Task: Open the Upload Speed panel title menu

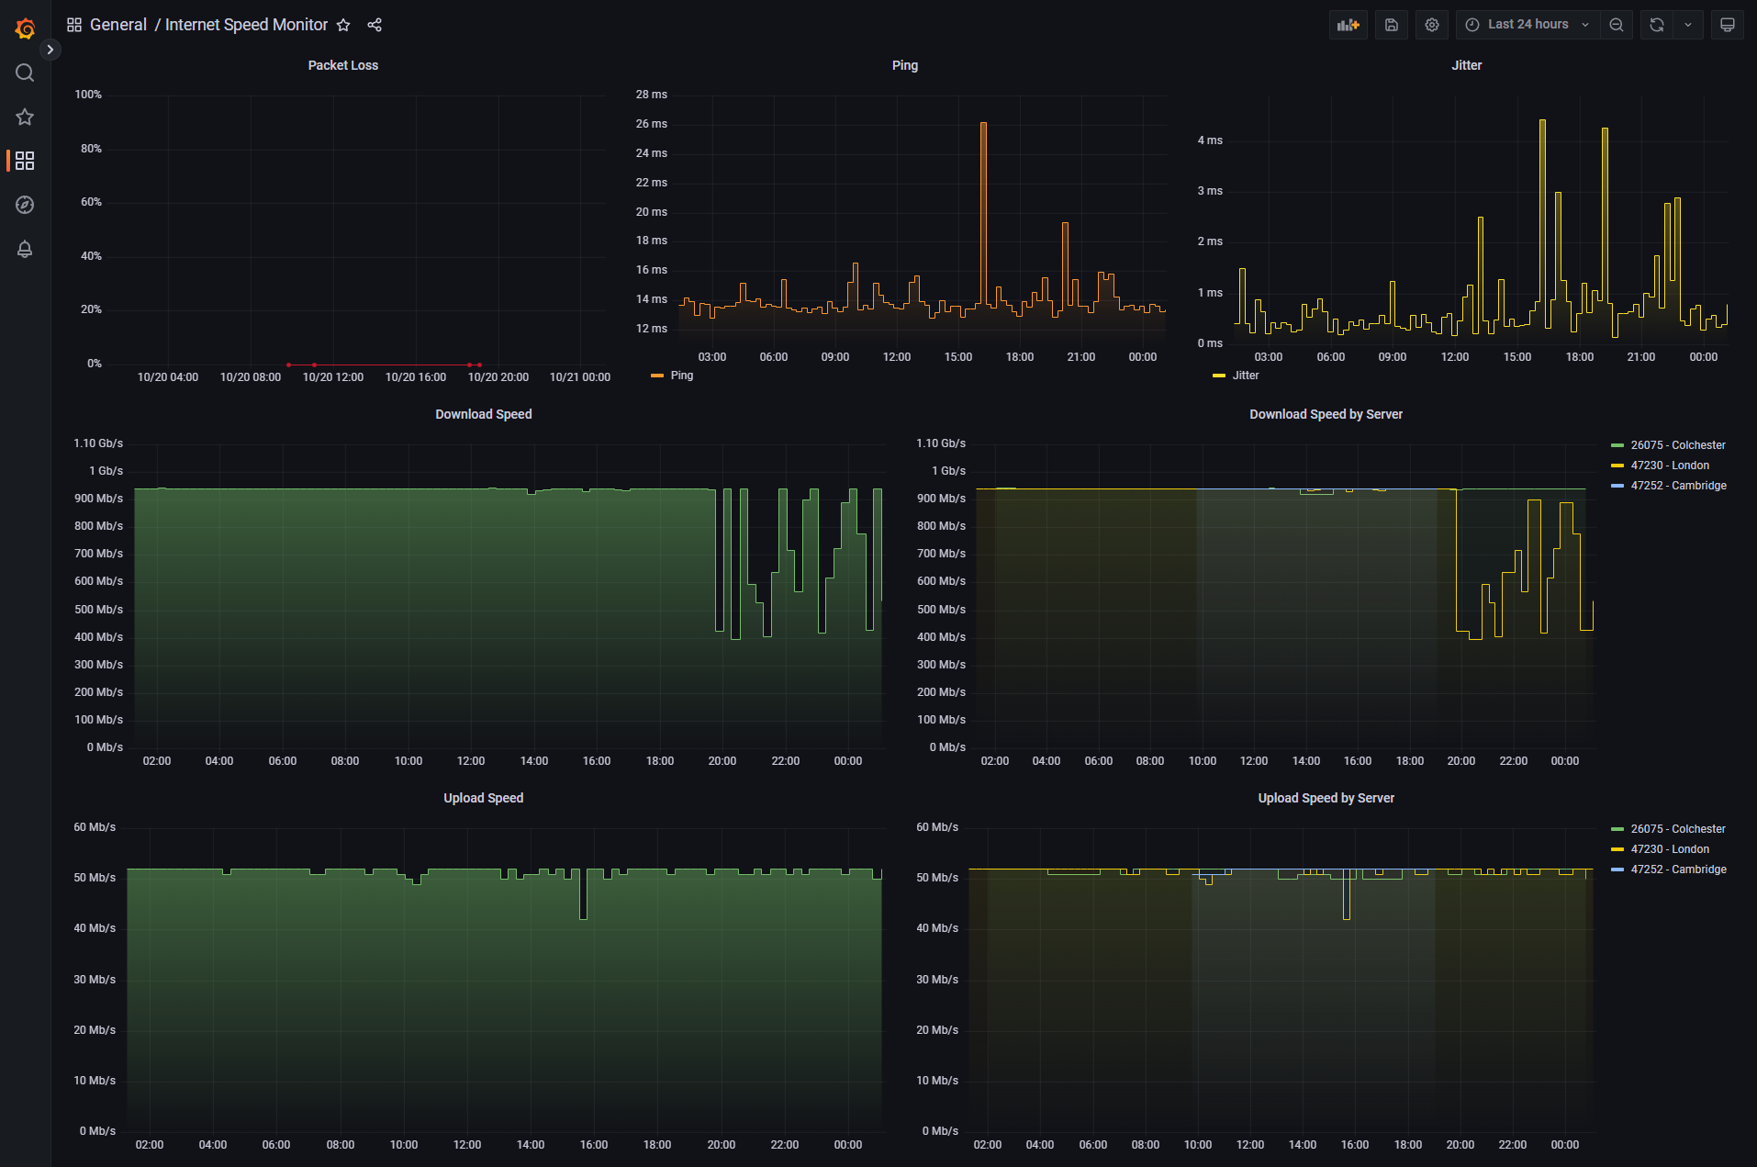Action: point(484,798)
